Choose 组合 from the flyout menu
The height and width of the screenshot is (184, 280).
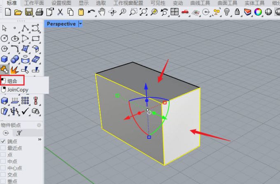click(x=12, y=81)
